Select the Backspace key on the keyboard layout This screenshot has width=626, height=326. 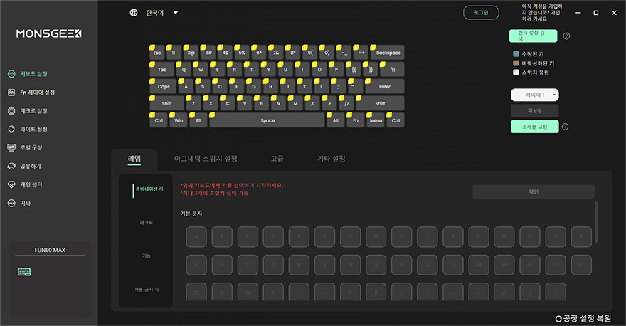(x=387, y=53)
